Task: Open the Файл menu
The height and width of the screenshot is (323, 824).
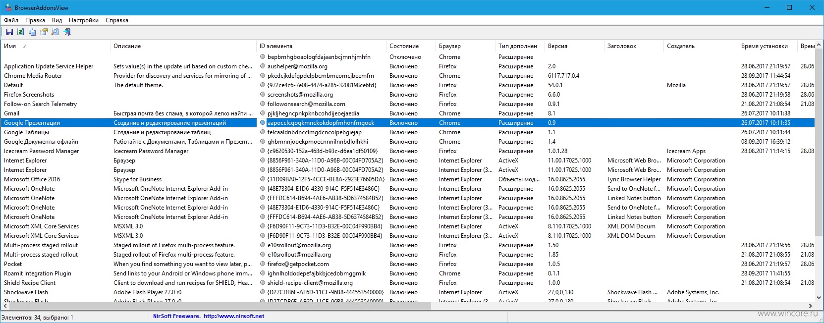Action: coord(11,20)
